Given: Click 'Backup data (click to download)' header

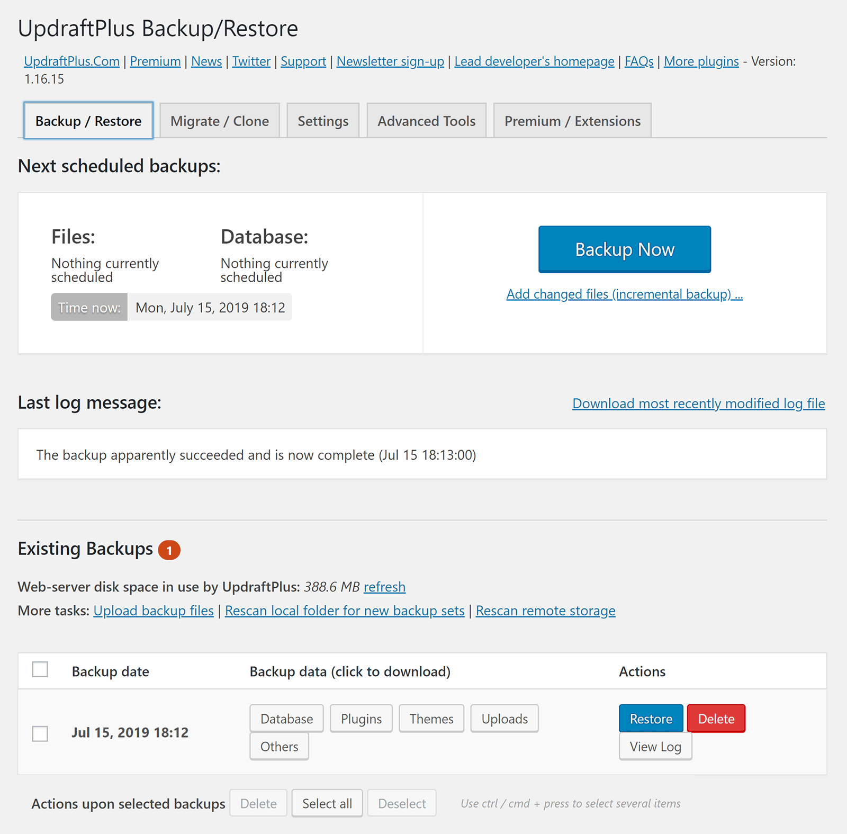Looking at the screenshot, I should pos(350,671).
